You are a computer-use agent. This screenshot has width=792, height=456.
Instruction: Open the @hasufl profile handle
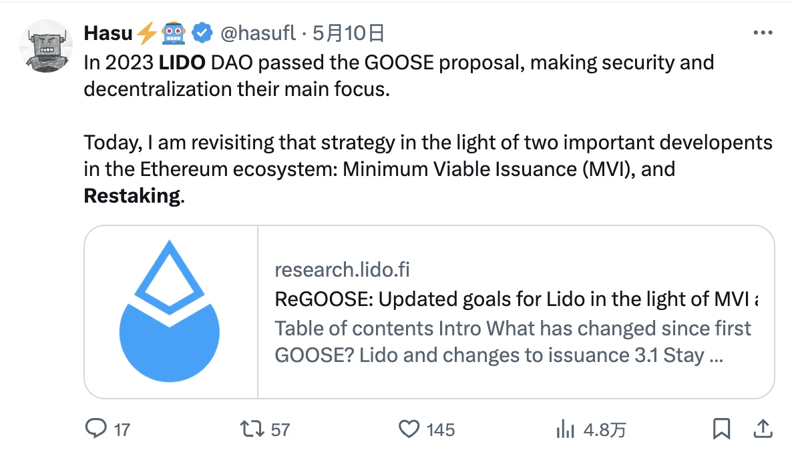point(258,32)
